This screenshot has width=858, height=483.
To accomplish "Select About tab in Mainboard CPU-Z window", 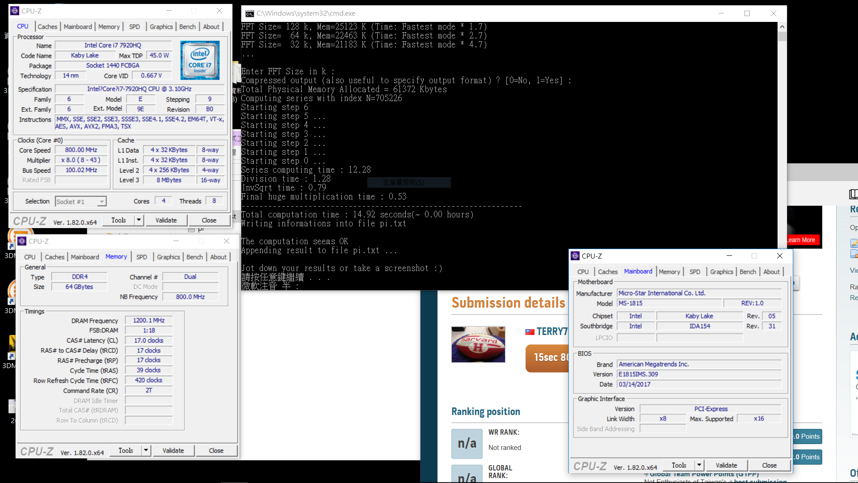I will coord(772,272).
